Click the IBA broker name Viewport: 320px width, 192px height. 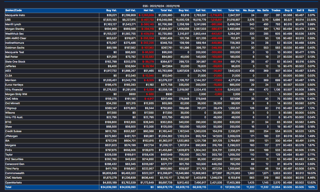tap(7, 141)
